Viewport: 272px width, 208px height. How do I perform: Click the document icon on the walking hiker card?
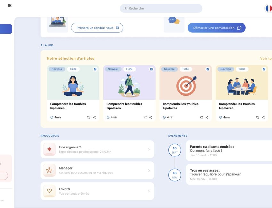coord(151,69)
